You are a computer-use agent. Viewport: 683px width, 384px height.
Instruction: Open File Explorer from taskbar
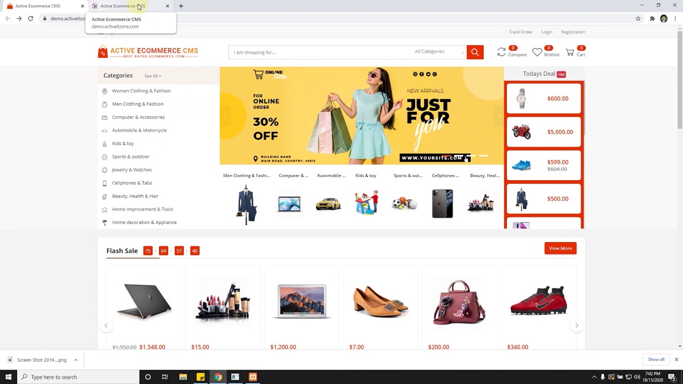coord(183,377)
